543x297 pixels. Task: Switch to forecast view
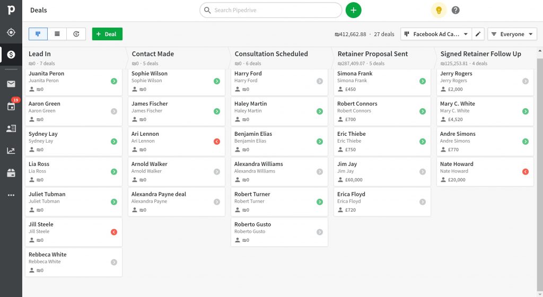pyautogui.click(x=76, y=34)
